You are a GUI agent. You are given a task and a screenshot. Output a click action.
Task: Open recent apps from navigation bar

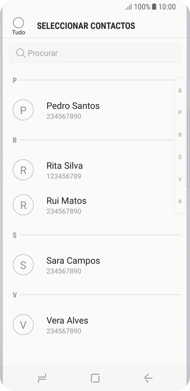coord(42,378)
